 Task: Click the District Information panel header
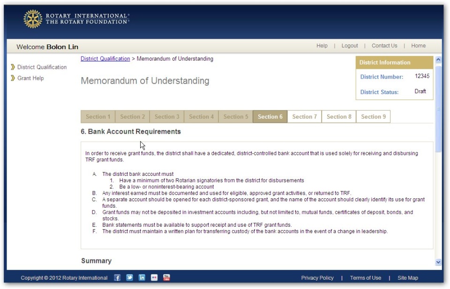[394, 63]
